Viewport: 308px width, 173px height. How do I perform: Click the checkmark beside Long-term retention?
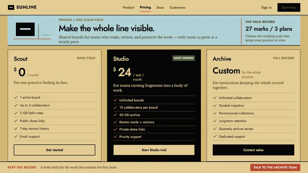(x=215, y=121)
